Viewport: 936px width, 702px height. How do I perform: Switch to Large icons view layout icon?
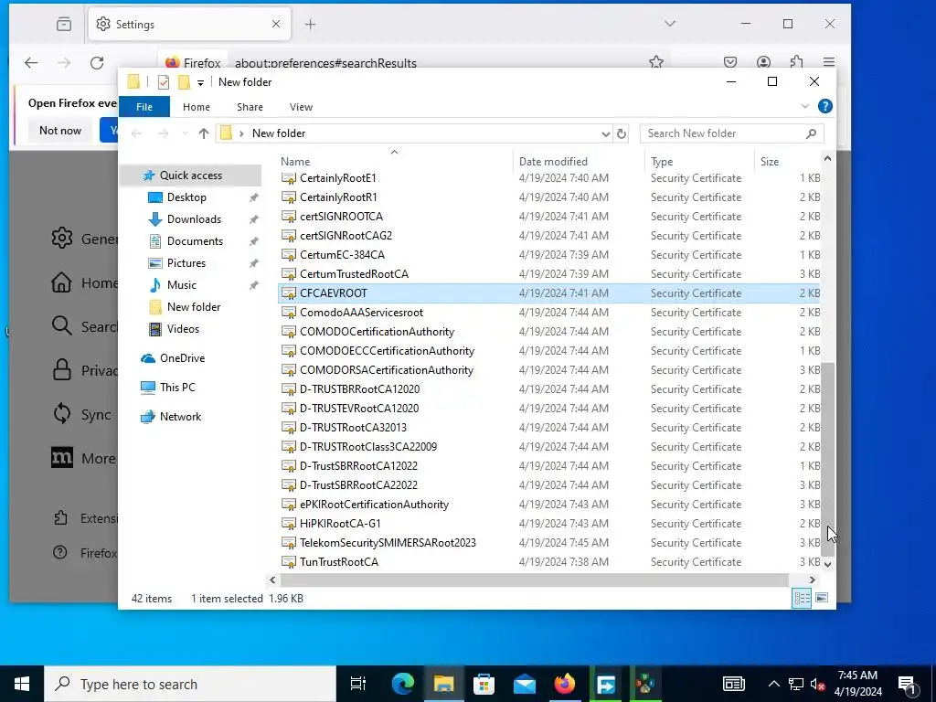point(822,598)
